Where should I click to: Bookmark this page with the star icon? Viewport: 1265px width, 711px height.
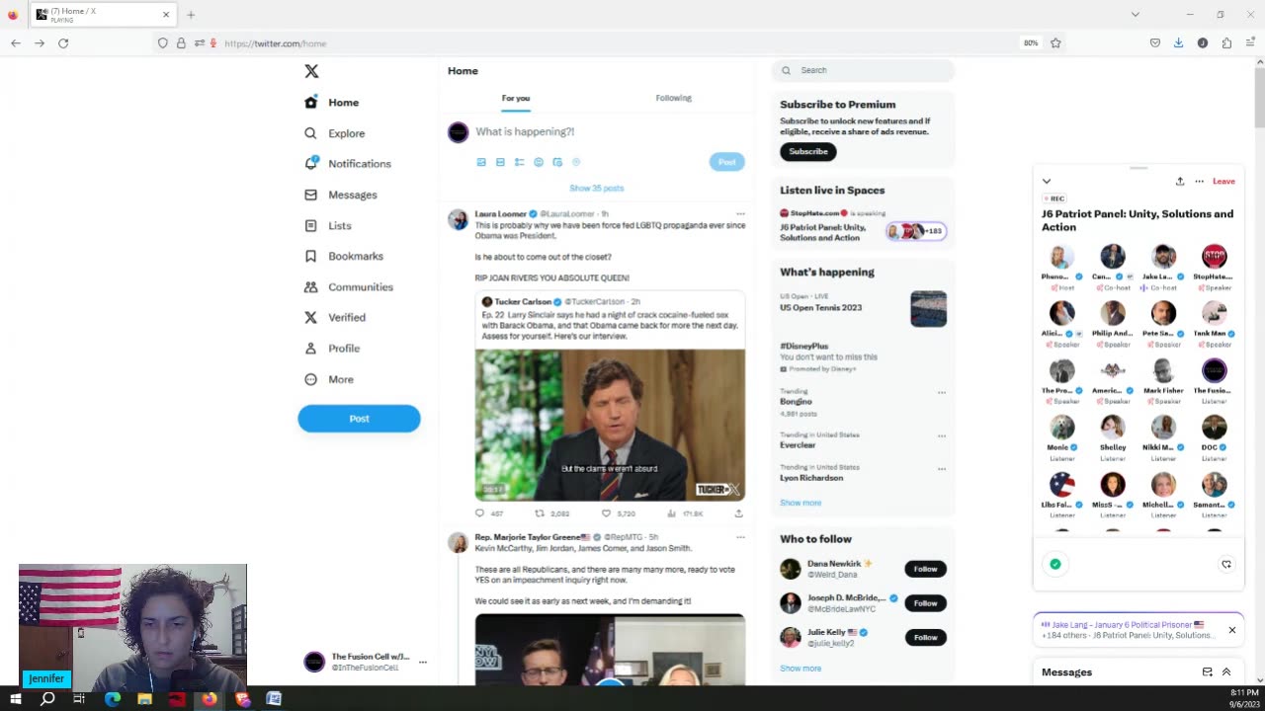(1055, 43)
